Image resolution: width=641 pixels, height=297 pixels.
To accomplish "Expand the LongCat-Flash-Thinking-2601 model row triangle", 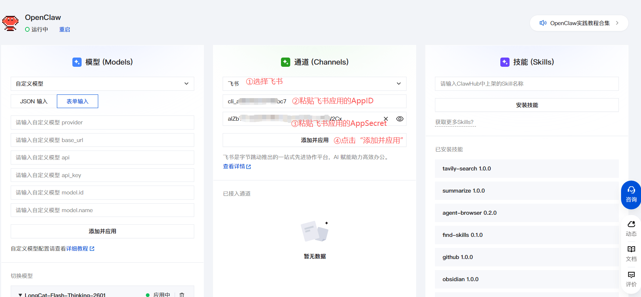I will click(x=20, y=295).
